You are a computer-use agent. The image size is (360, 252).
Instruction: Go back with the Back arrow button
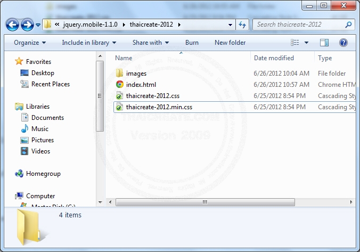(12, 25)
